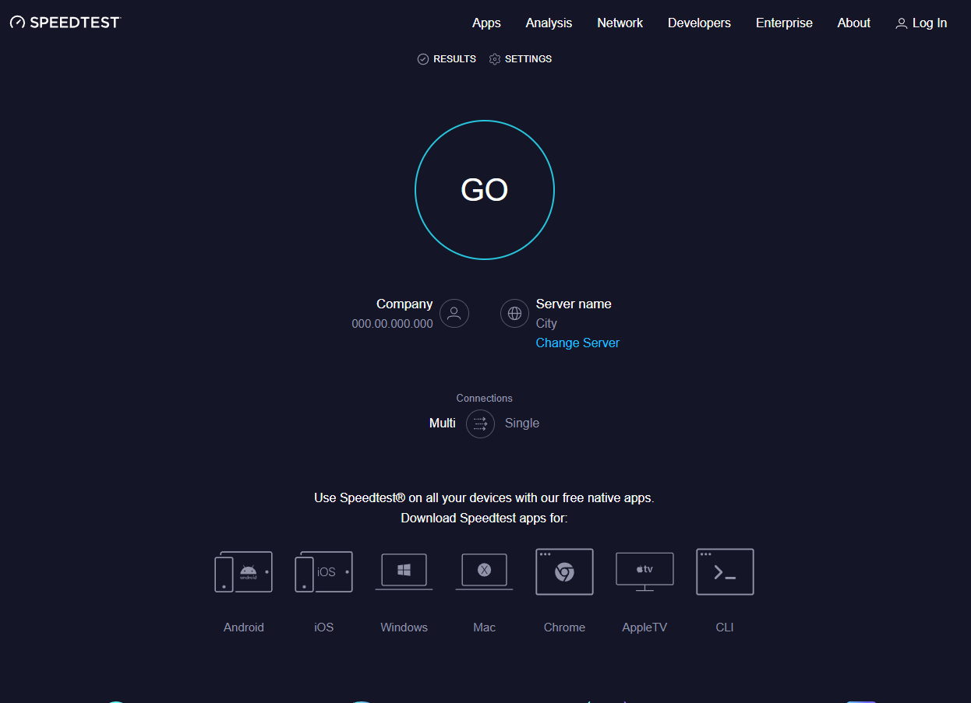Click the Speedtest logo
This screenshot has height=703, width=971.
coord(65,23)
